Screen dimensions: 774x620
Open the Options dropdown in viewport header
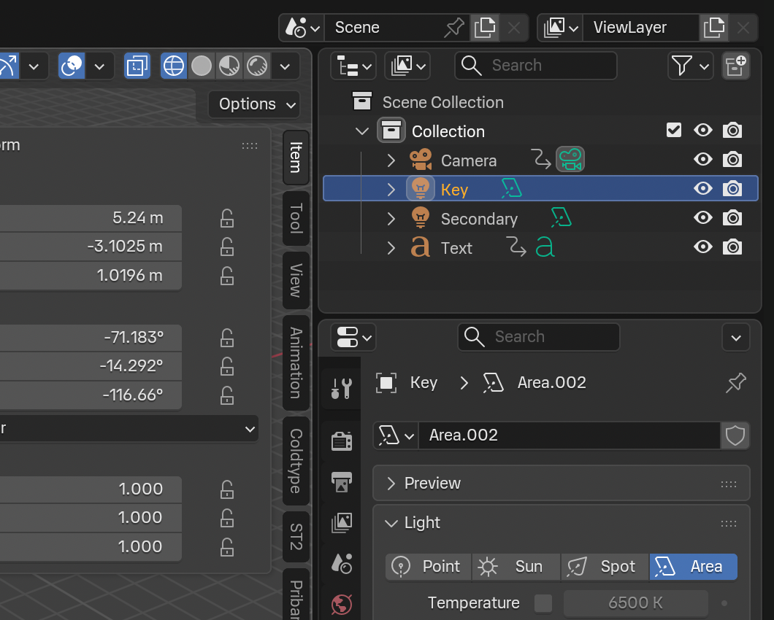[x=253, y=104]
